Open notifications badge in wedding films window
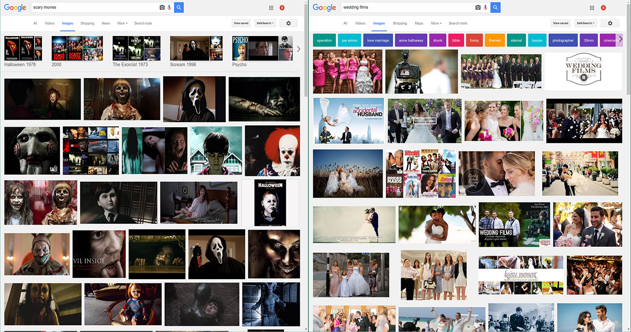The width and height of the screenshot is (631, 332). coord(604,8)
